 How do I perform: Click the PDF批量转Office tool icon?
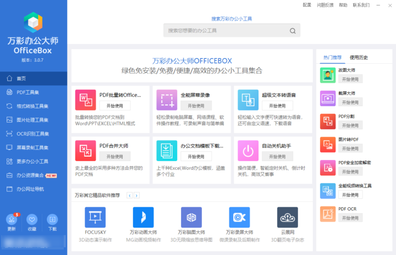pos(86,100)
